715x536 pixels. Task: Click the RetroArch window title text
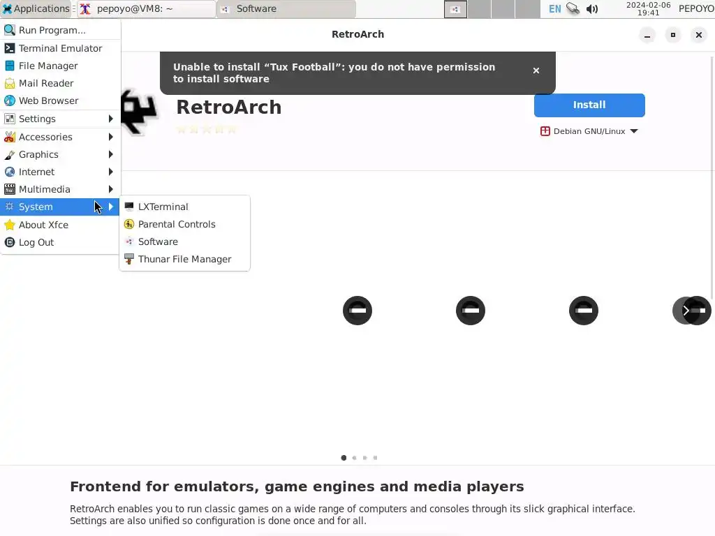[358, 34]
